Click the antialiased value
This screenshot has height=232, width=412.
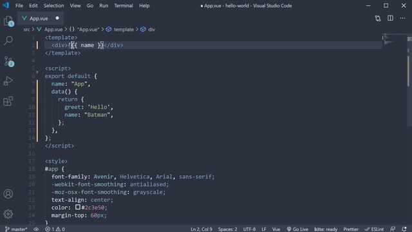click(147, 184)
